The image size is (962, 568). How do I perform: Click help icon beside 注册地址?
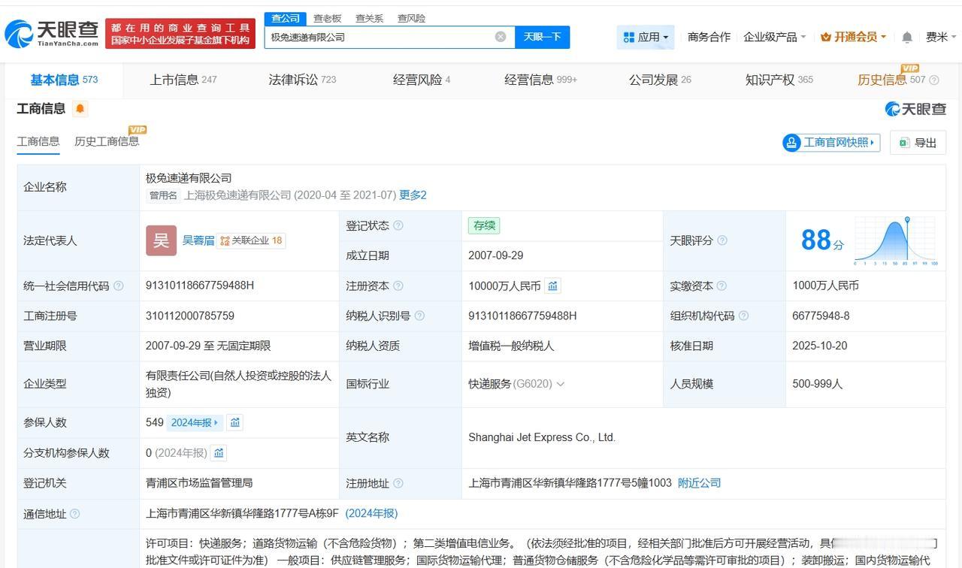pos(398,483)
